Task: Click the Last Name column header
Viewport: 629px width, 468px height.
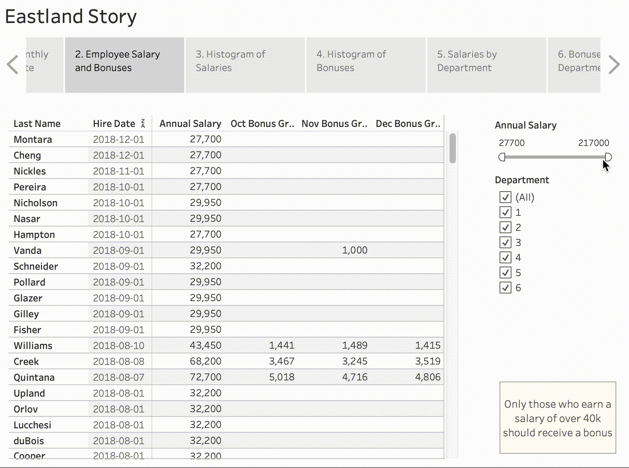Action: pos(37,124)
